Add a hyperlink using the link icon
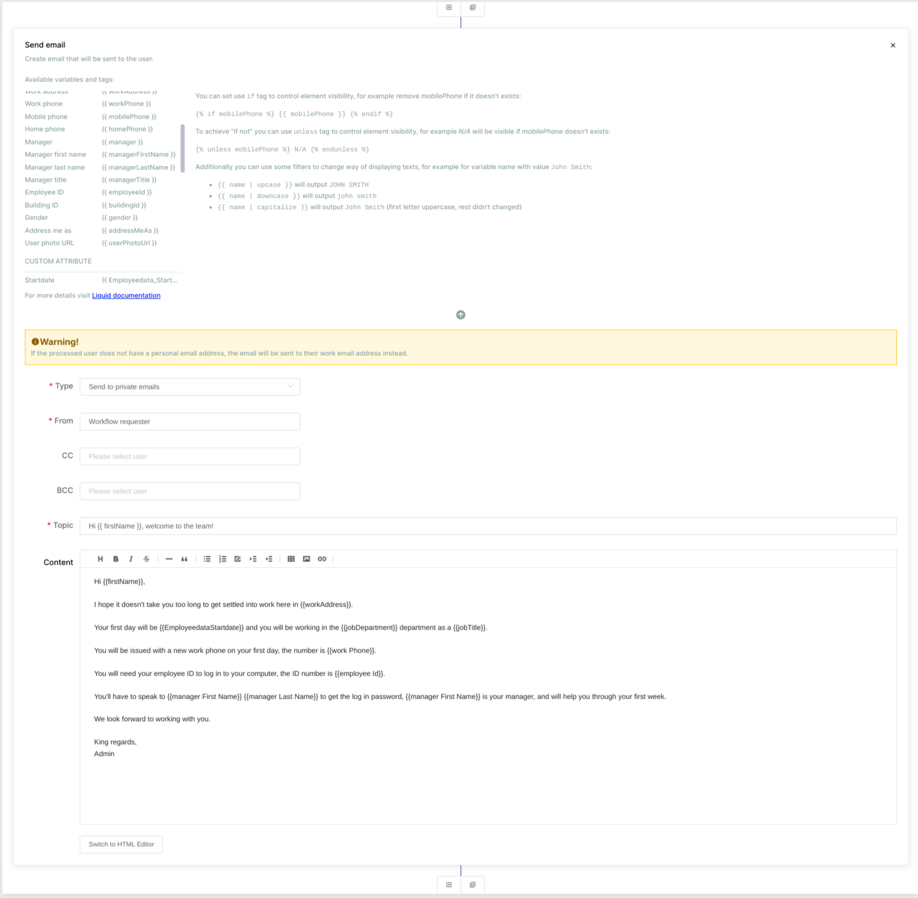This screenshot has height=898, width=918. coord(322,559)
